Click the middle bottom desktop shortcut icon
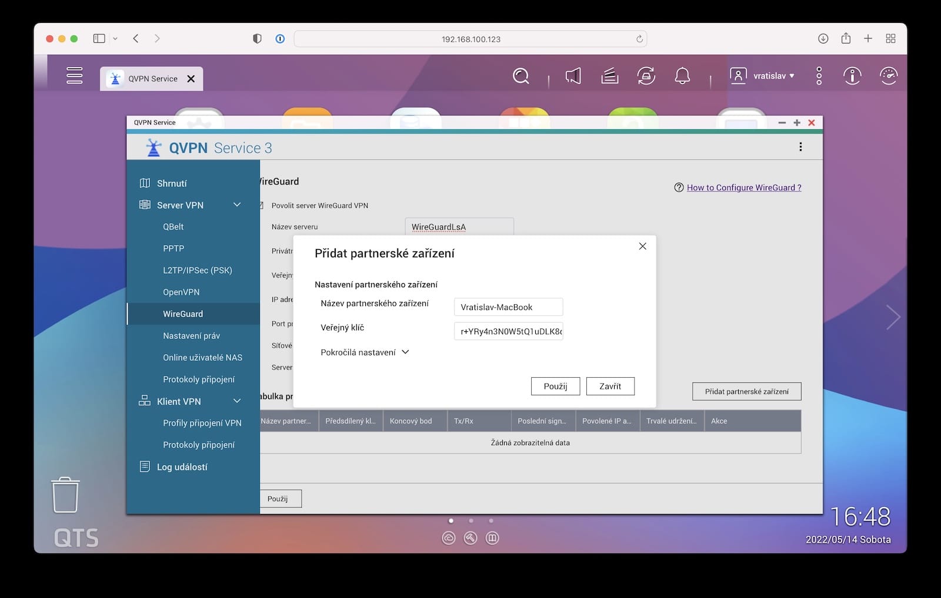The image size is (941, 598). tap(470, 538)
